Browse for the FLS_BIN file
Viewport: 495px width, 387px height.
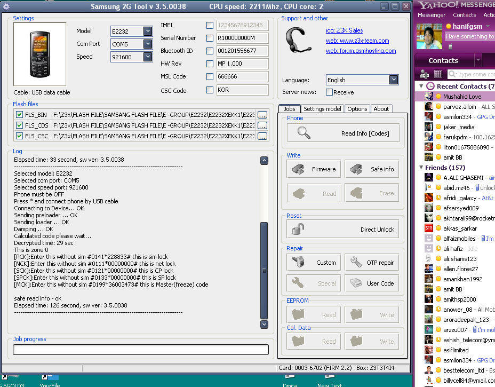(262, 115)
